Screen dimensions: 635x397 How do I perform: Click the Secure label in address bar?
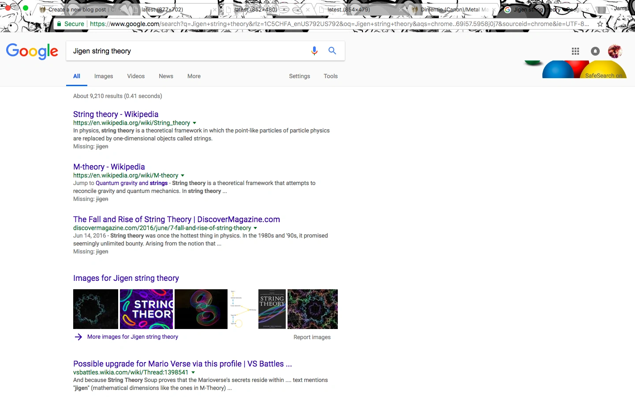point(74,24)
